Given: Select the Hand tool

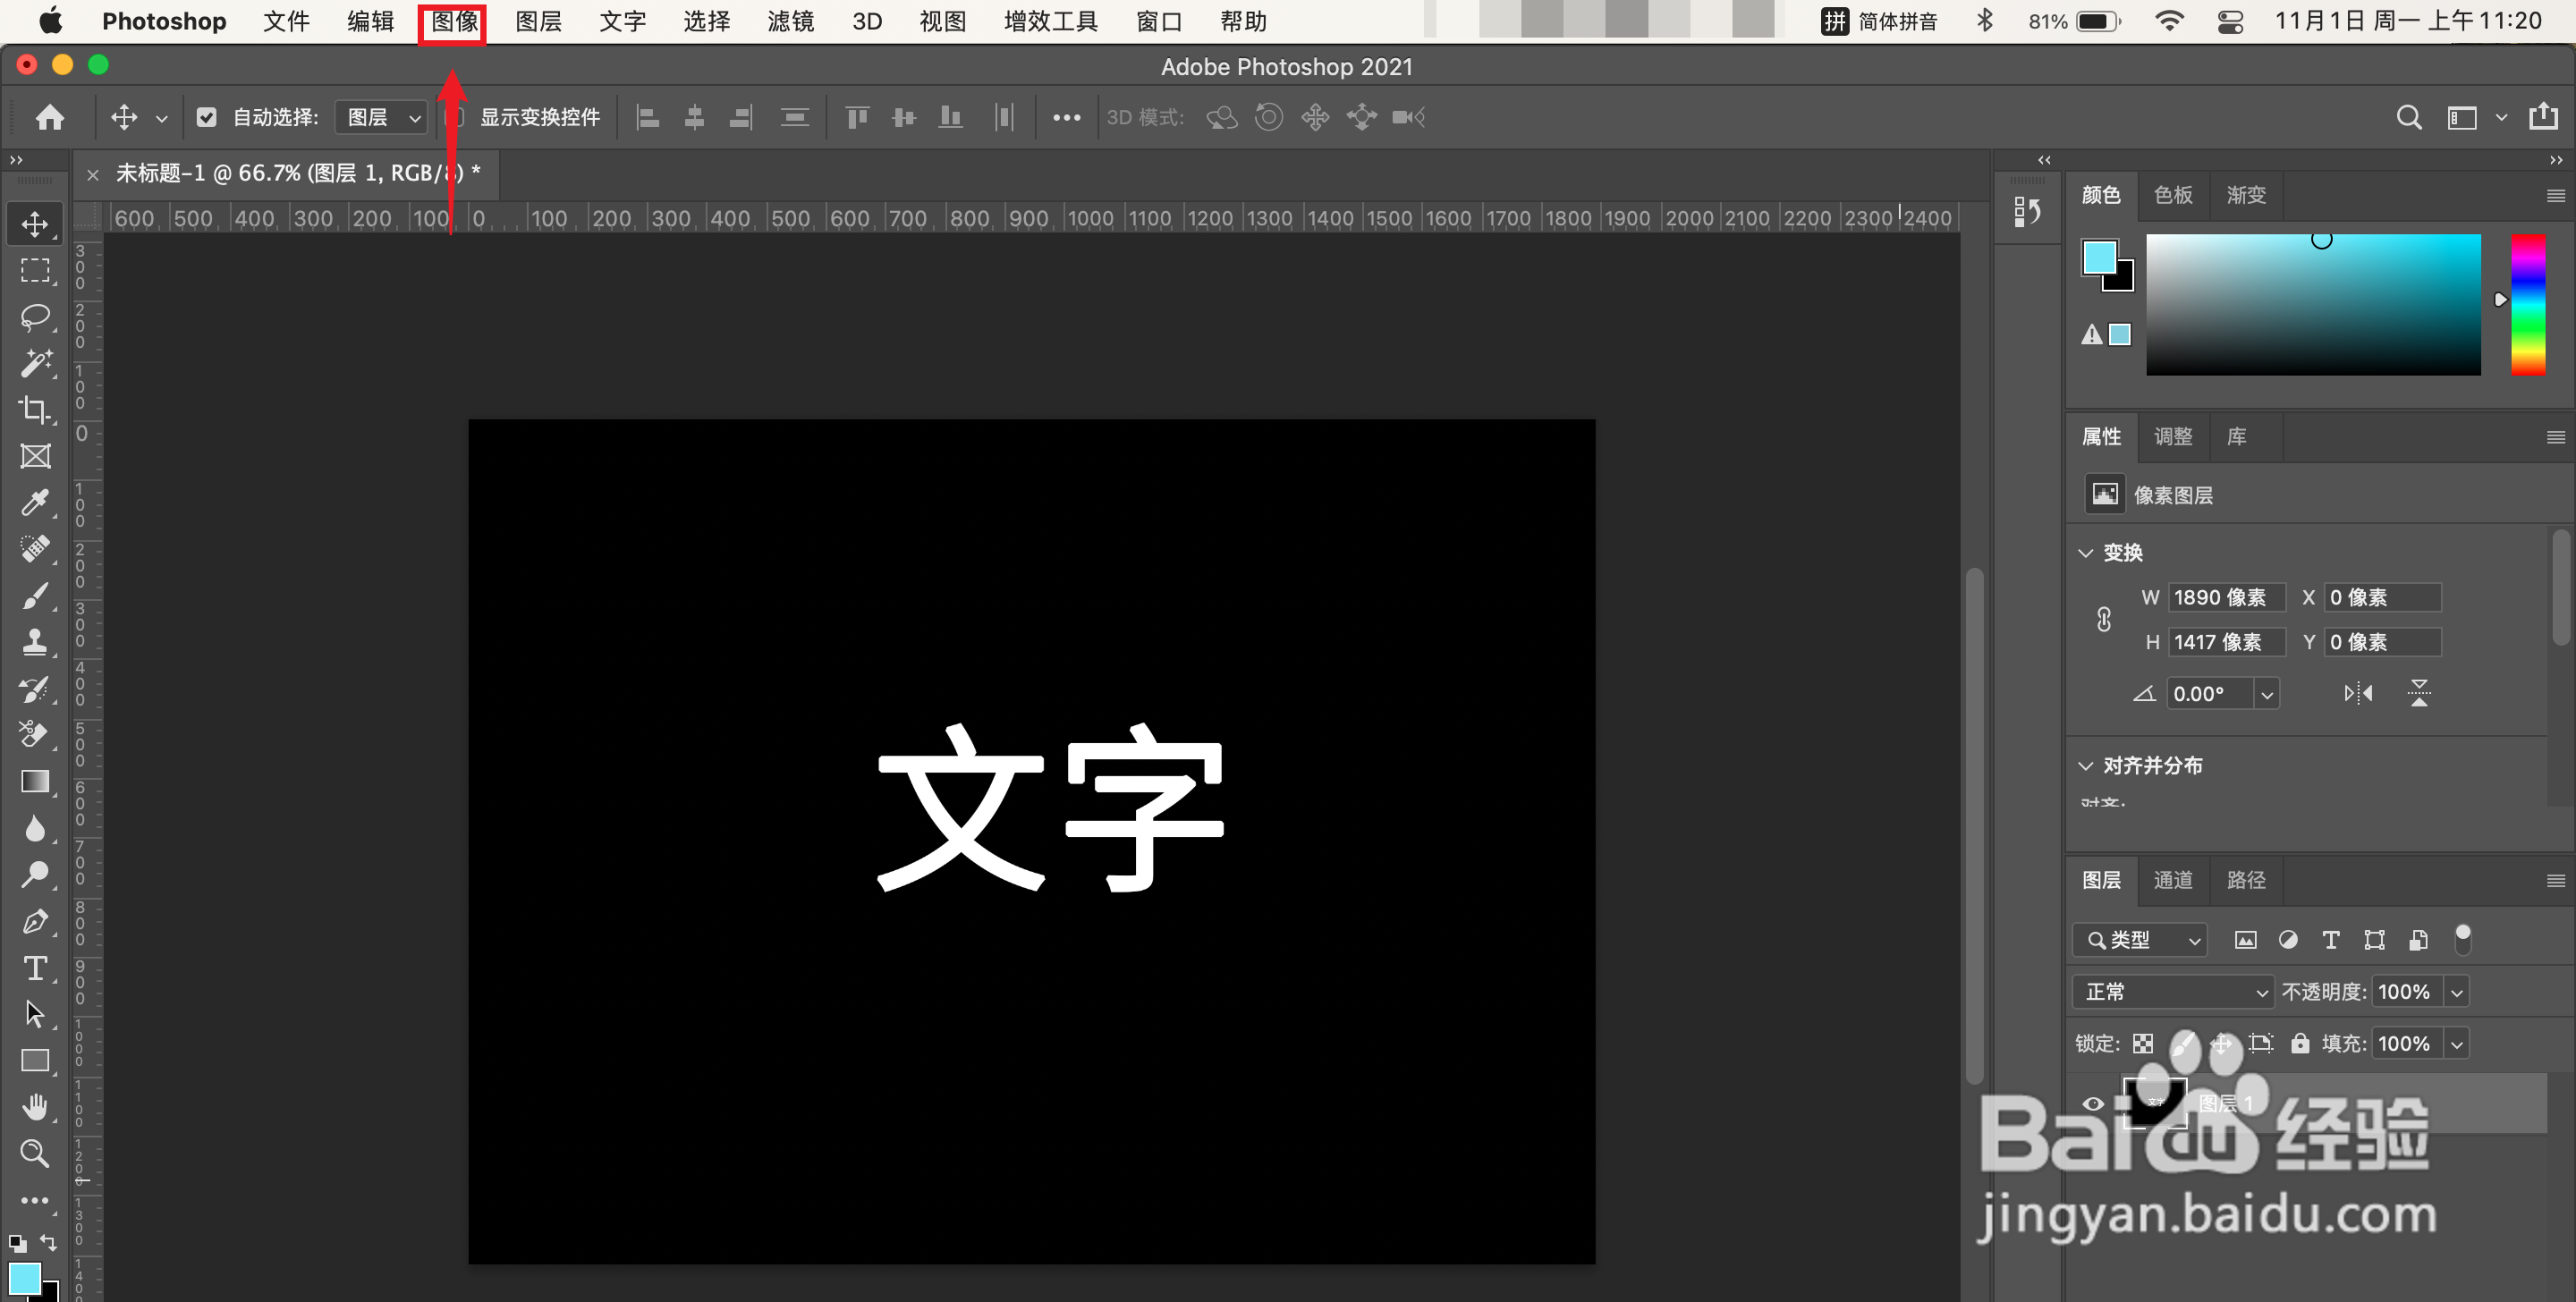Looking at the screenshot, I should pos(35,1107).
